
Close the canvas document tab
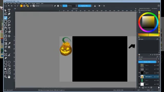136,9
